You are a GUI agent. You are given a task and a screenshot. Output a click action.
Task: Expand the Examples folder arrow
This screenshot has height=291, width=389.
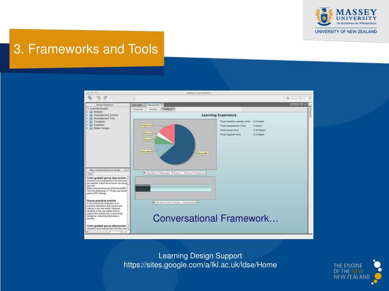[87, 125]
